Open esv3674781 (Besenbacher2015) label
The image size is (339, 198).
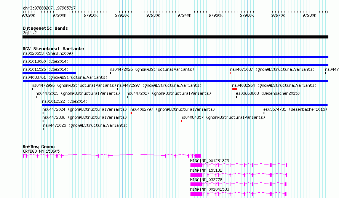[x=295, y=109]
